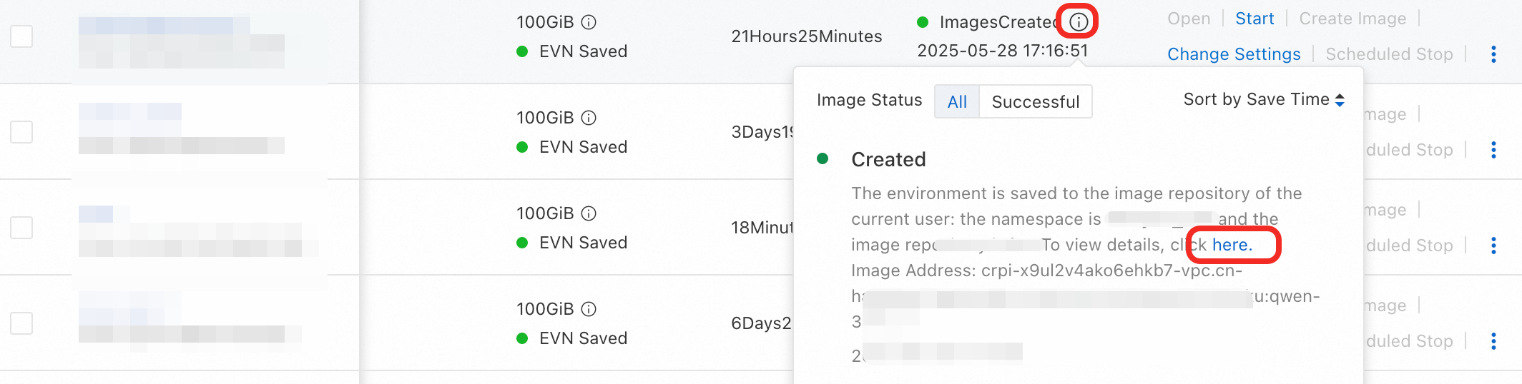Follow the 'here' link to view details
The image size is (1522, 384).
point(1232,245)
